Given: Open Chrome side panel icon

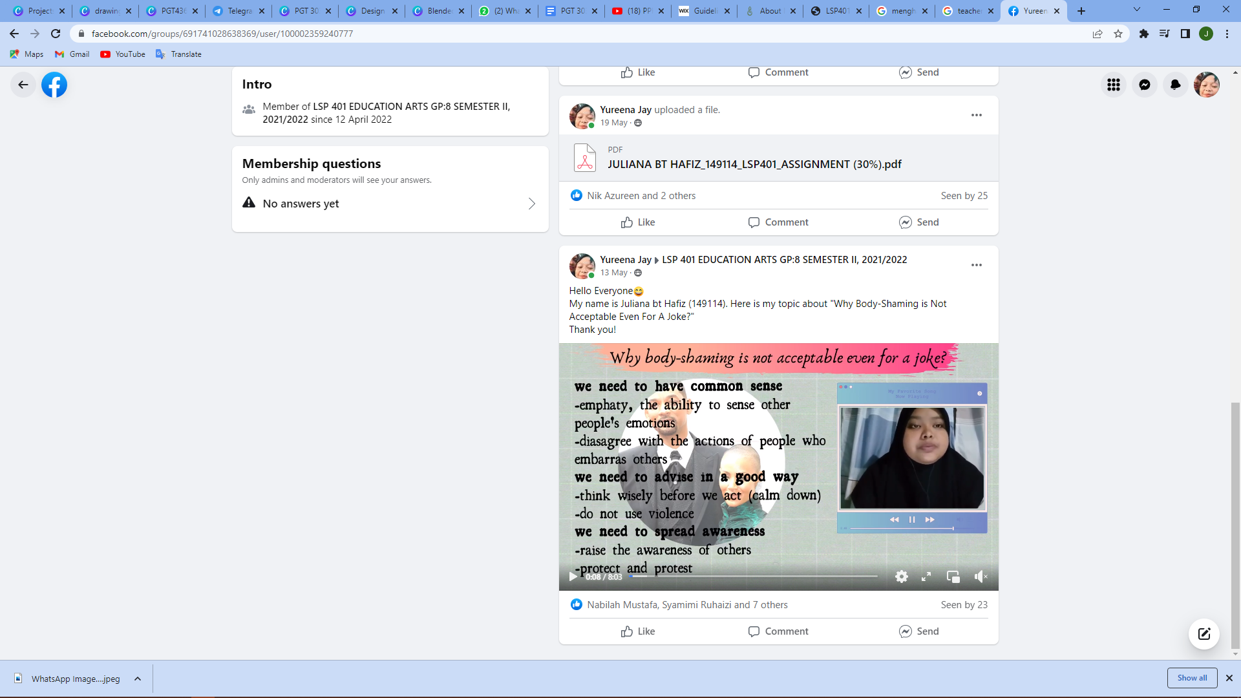Looking at the screenshot, I should click(x=1185, y=34).
